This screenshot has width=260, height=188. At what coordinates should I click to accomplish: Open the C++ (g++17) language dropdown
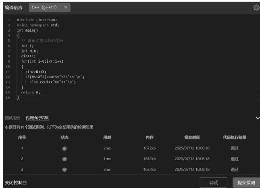pyautogui.click(x=50, y=7)
